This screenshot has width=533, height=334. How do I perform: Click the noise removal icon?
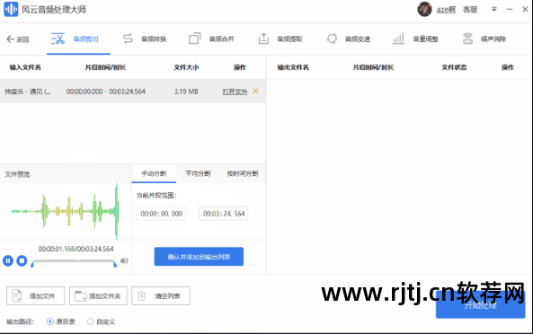point(467,39)
